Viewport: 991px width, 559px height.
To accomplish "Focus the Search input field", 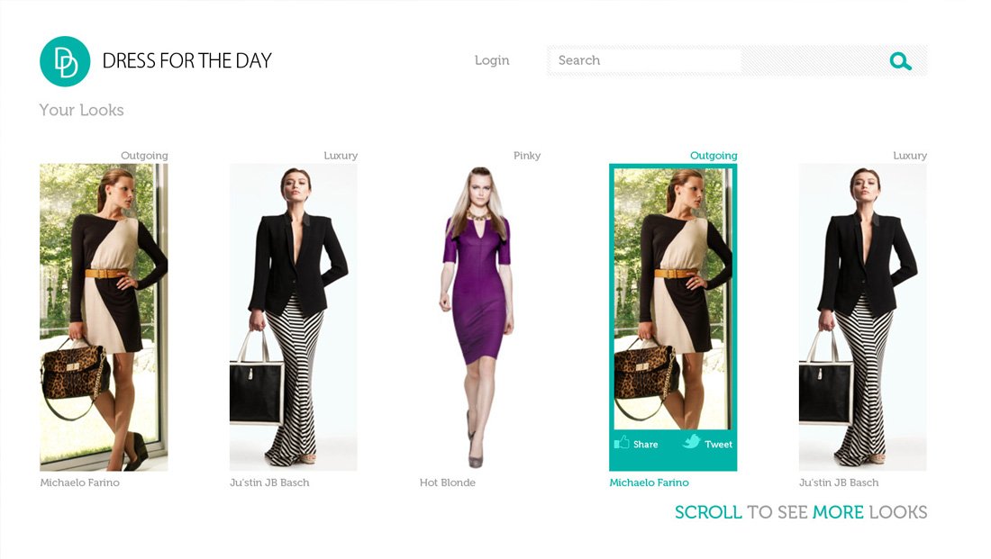I will 645,60.
